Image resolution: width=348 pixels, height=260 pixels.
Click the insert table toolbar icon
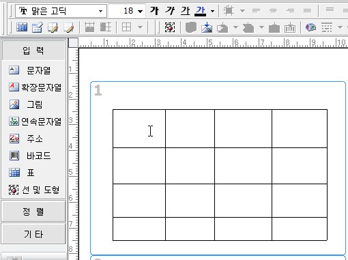[x=22, y=27]
